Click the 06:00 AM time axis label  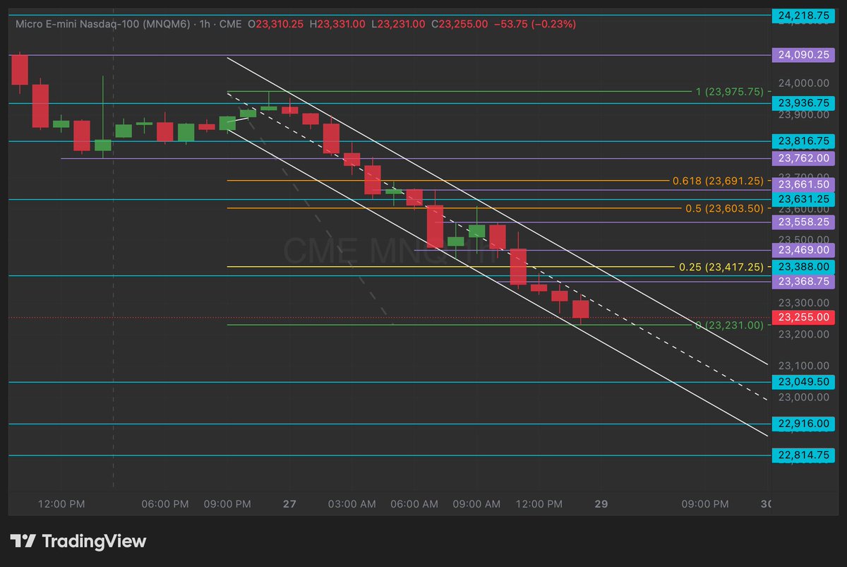pyautogui.click(x=414, y=504)
